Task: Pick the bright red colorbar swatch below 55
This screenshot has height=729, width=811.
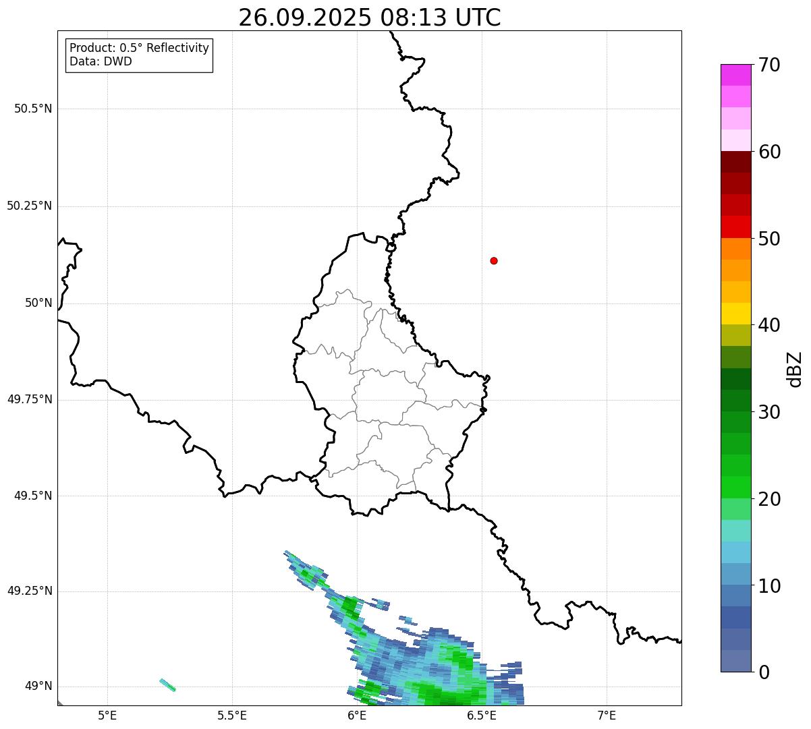Action: coord(735,227)
